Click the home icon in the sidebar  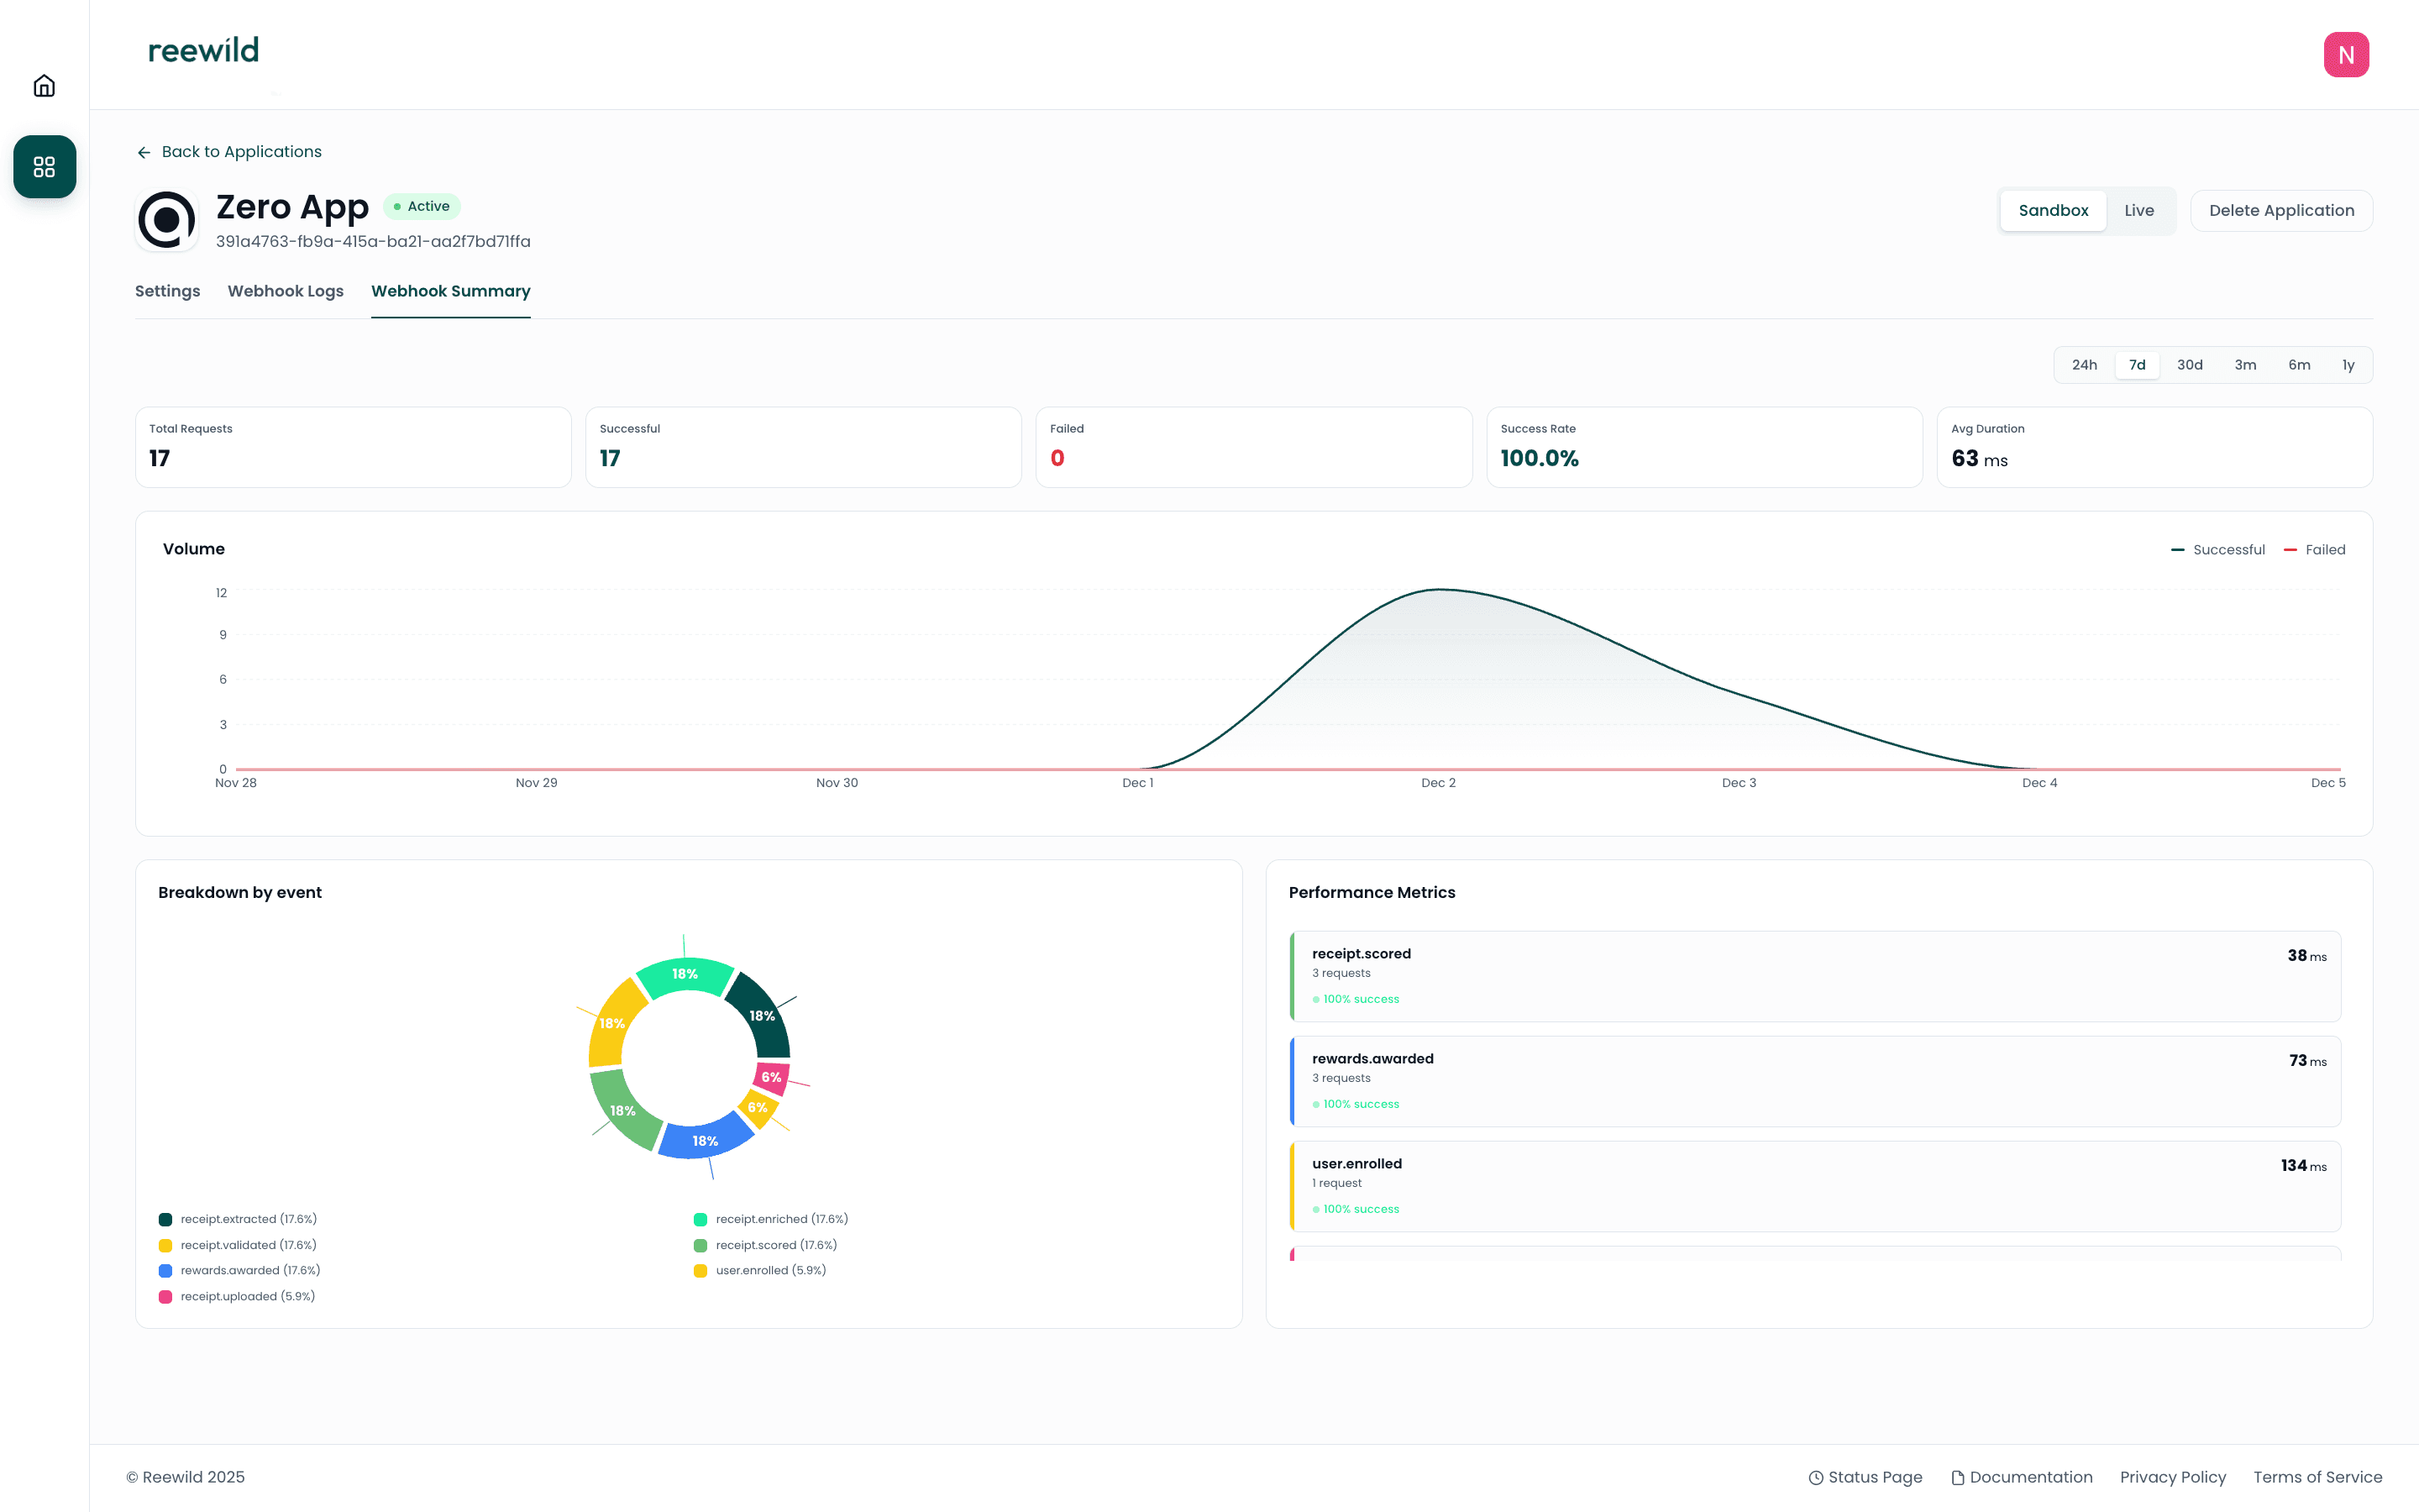(x=44, y=85)
